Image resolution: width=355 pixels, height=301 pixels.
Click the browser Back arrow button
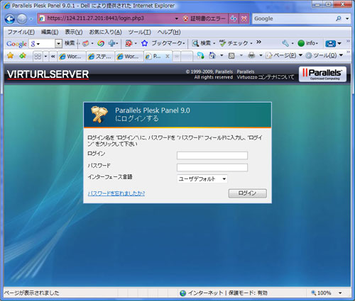click(10, 19)
